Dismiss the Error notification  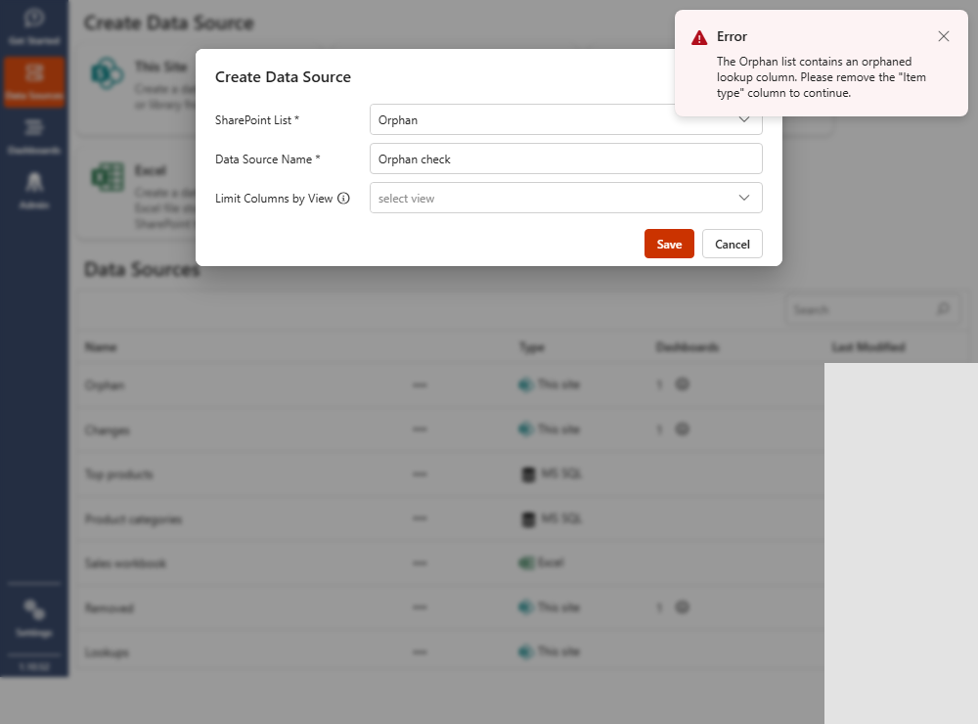tap(943, 36)
